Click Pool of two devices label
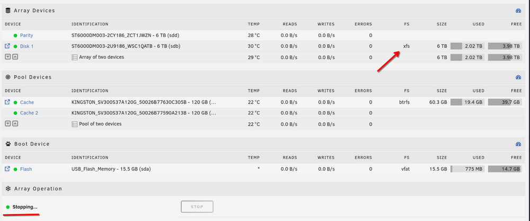This screenshot has width=530, height=221. 100,124
